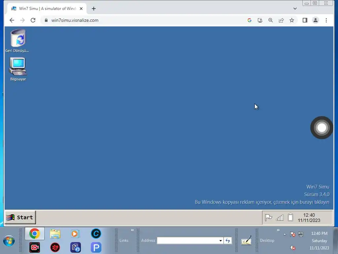Expand the Desktop toolbar chevron
Image resolution: width=338 pixels, height=254 pixels.
coord(278,230)
